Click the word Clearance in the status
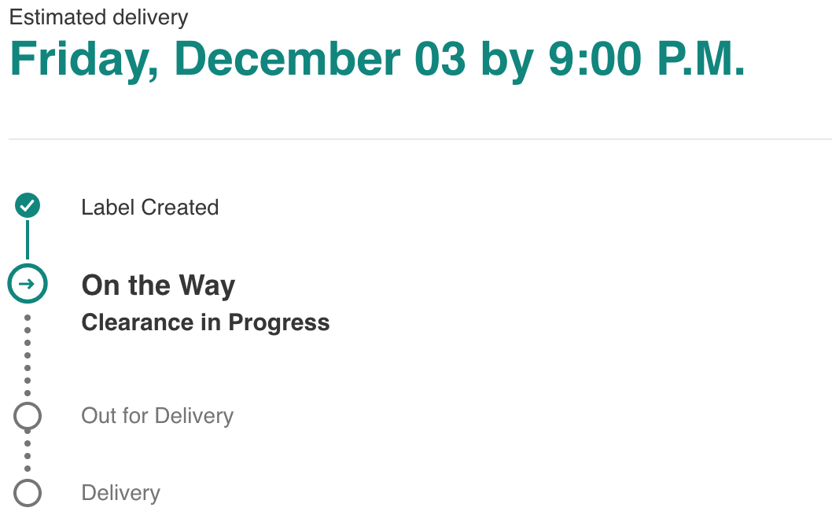Viewport: 832px width, 515px height. (138, 322)
